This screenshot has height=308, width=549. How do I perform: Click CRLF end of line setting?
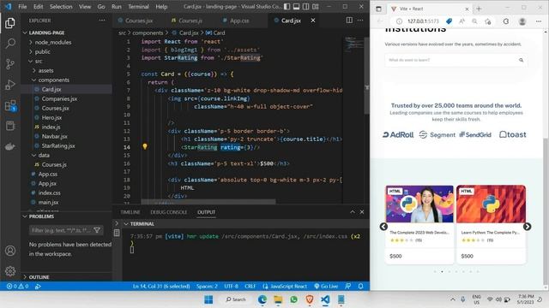[x=250, y=286]
